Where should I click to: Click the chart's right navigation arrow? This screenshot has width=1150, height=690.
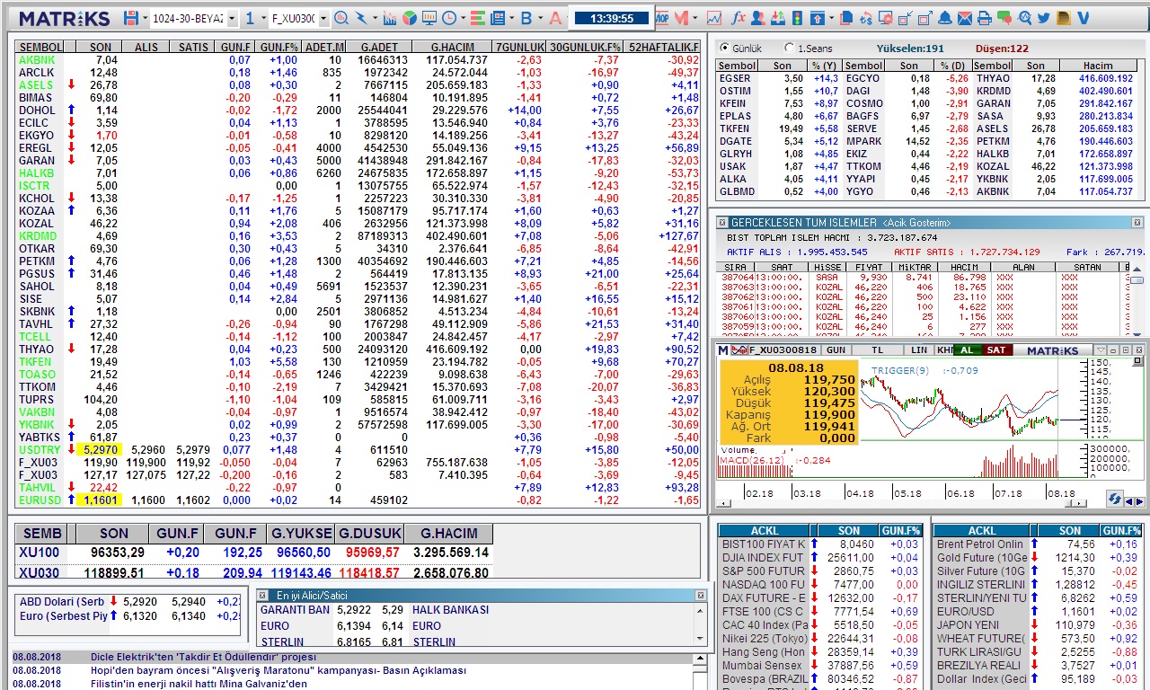(1140, 501)
